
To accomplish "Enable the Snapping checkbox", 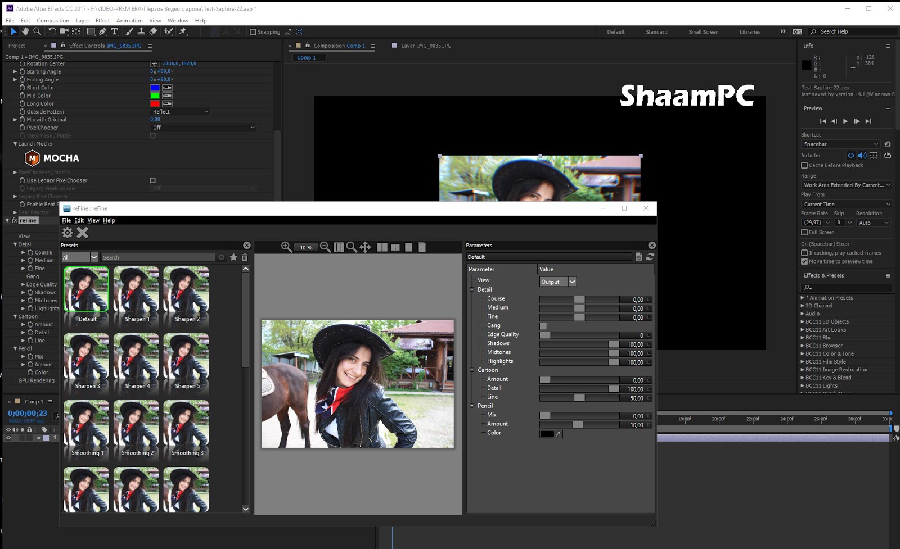I will pos(253,32).
